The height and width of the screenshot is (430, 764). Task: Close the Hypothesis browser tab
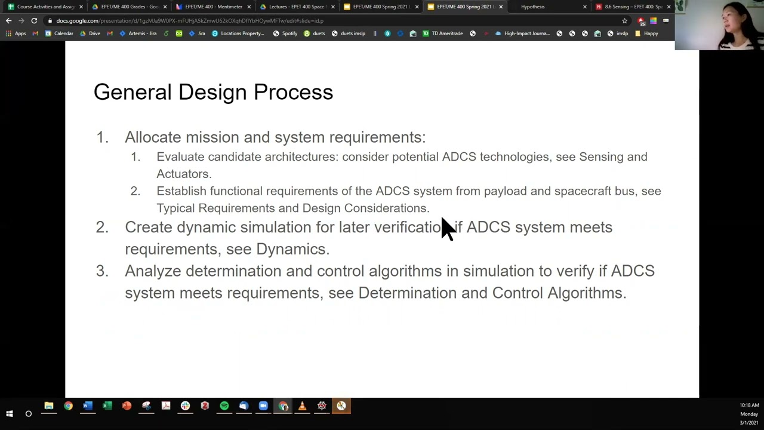tap(584, 7)
